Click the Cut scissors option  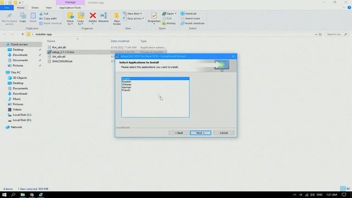[44, 14]
